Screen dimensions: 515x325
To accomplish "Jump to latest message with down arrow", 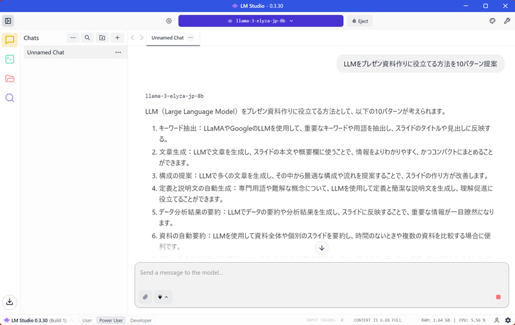I will click(x=322, y=248).
